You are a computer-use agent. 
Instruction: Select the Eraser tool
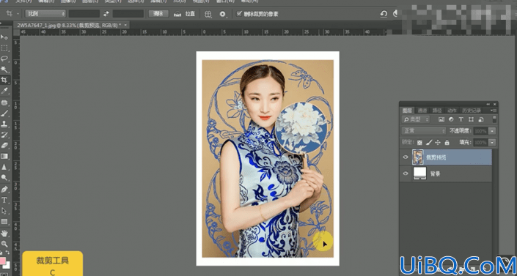pos(4,145)
